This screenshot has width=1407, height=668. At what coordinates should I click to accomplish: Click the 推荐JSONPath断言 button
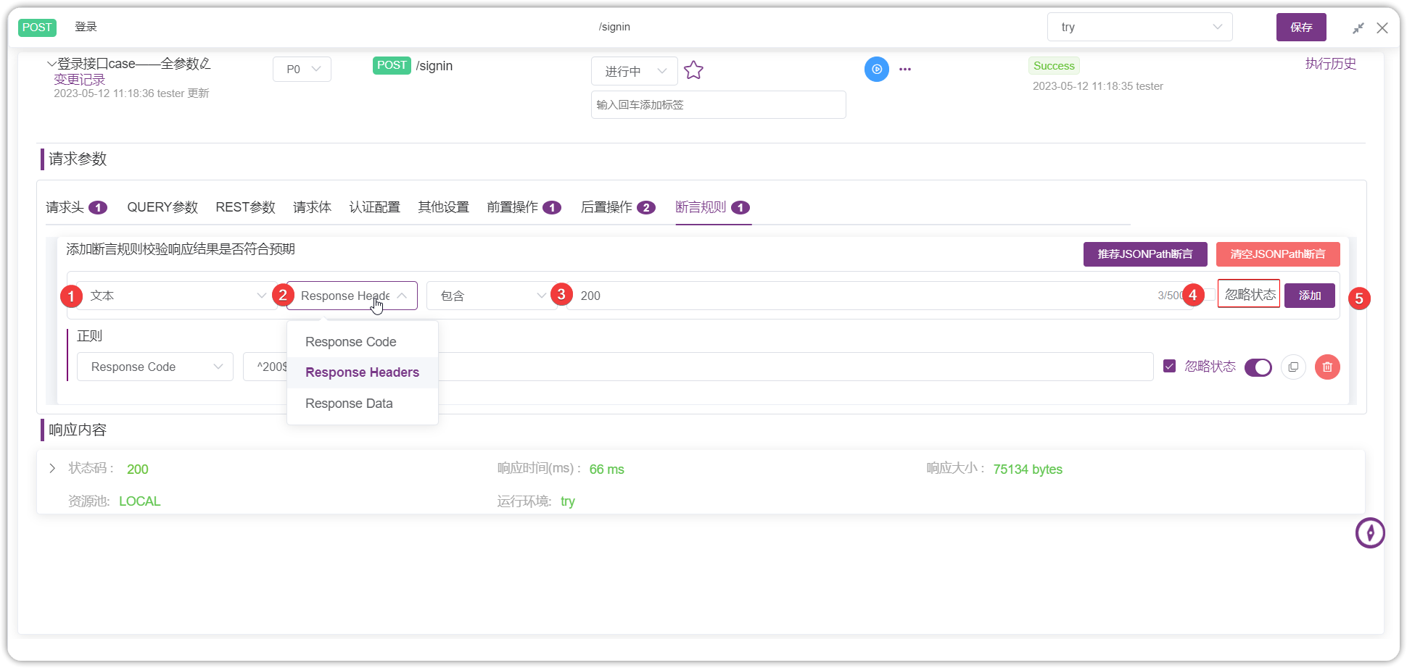point(1145,254)
